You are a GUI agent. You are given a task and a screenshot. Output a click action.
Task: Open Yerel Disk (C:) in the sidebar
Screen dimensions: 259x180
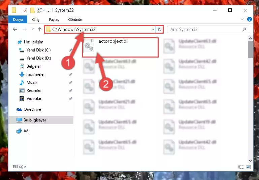pyautogui.click(x=35, y=50)
